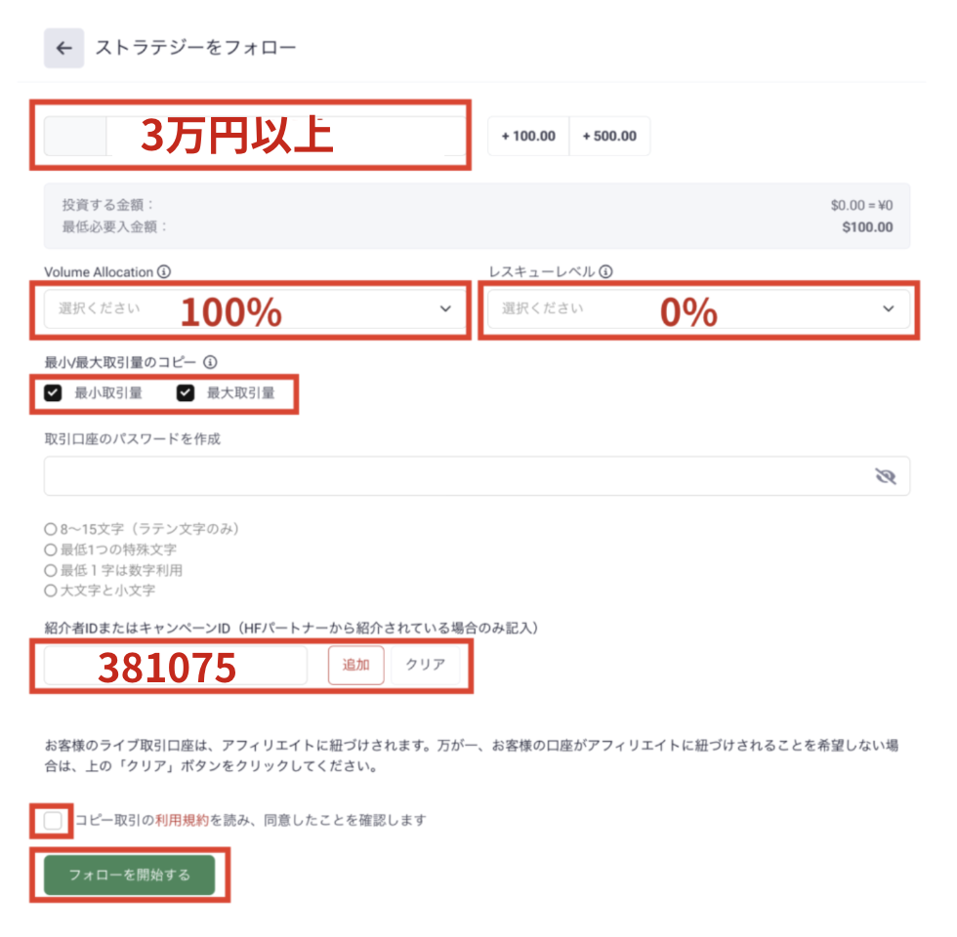Uncheck the 最大取引量 checkbox

pyautogui.click(x=186, y=392)
